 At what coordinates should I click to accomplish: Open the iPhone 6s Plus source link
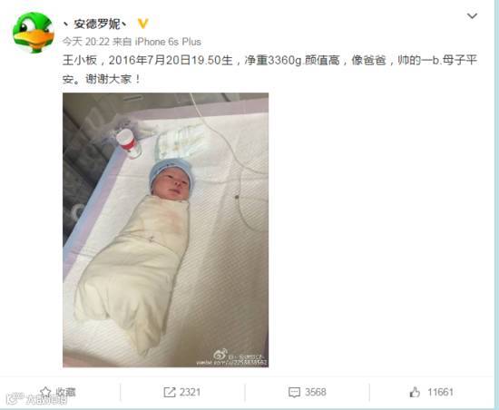coord(168,42)
